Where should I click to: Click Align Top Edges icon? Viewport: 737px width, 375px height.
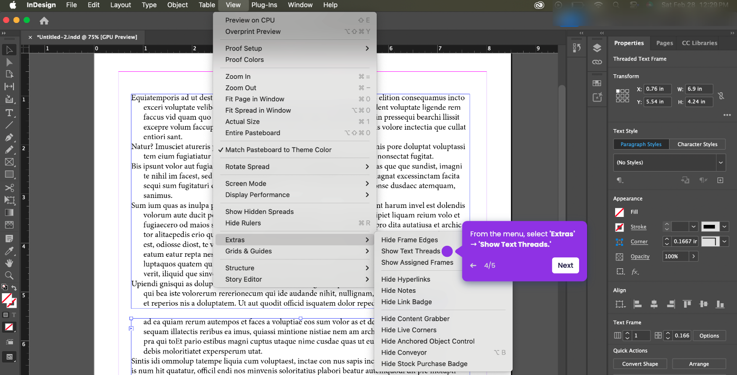(687, 304)
